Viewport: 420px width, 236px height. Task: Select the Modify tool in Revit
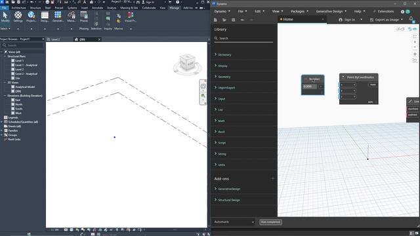pyautogui.click(x=5, y=16)
